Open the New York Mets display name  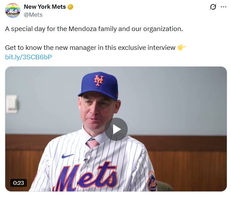point(45,7)
